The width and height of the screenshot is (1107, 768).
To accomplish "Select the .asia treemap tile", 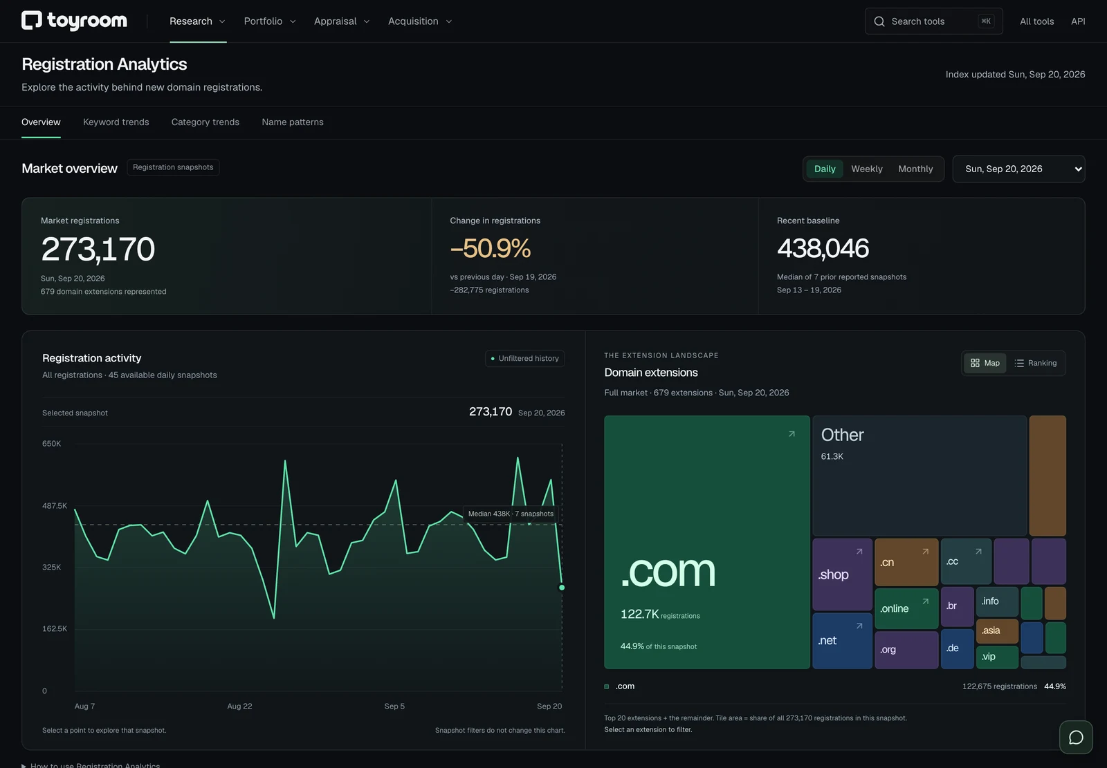I will (x=997, y=631).
